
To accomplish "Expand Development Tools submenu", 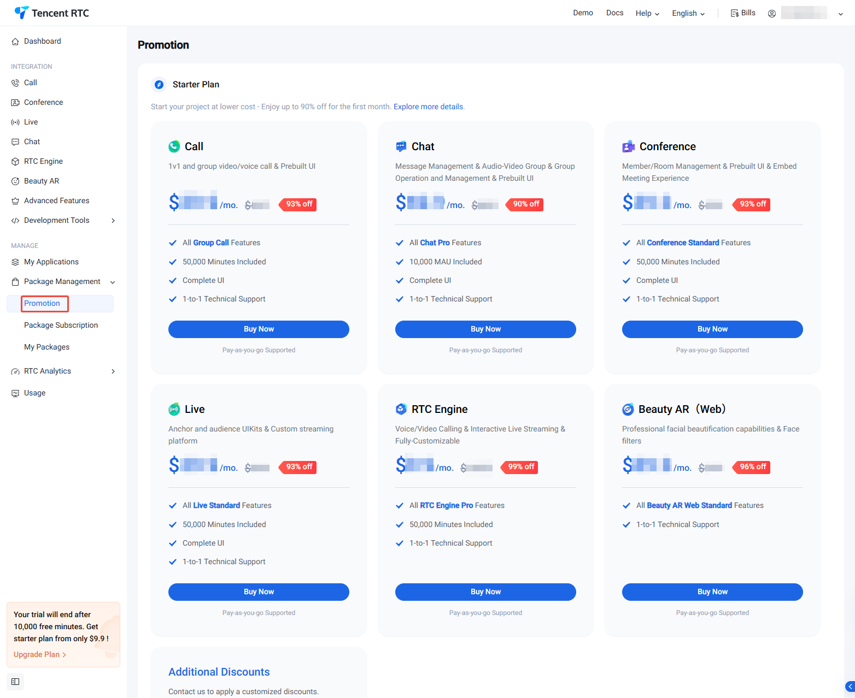I will tap(113, 221).
